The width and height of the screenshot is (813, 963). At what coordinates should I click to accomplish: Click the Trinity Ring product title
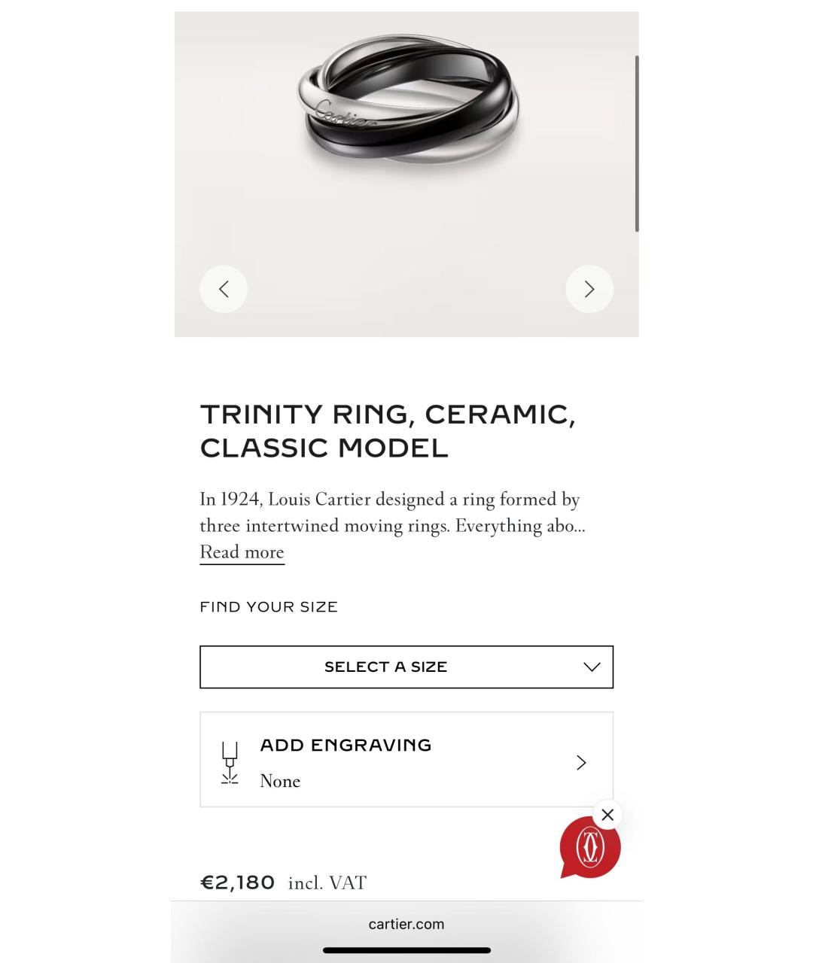pos(388,431)
